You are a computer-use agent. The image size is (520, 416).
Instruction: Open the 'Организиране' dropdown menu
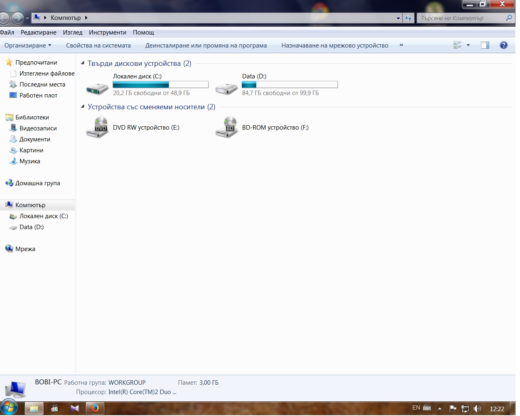[x=28, y=45]
